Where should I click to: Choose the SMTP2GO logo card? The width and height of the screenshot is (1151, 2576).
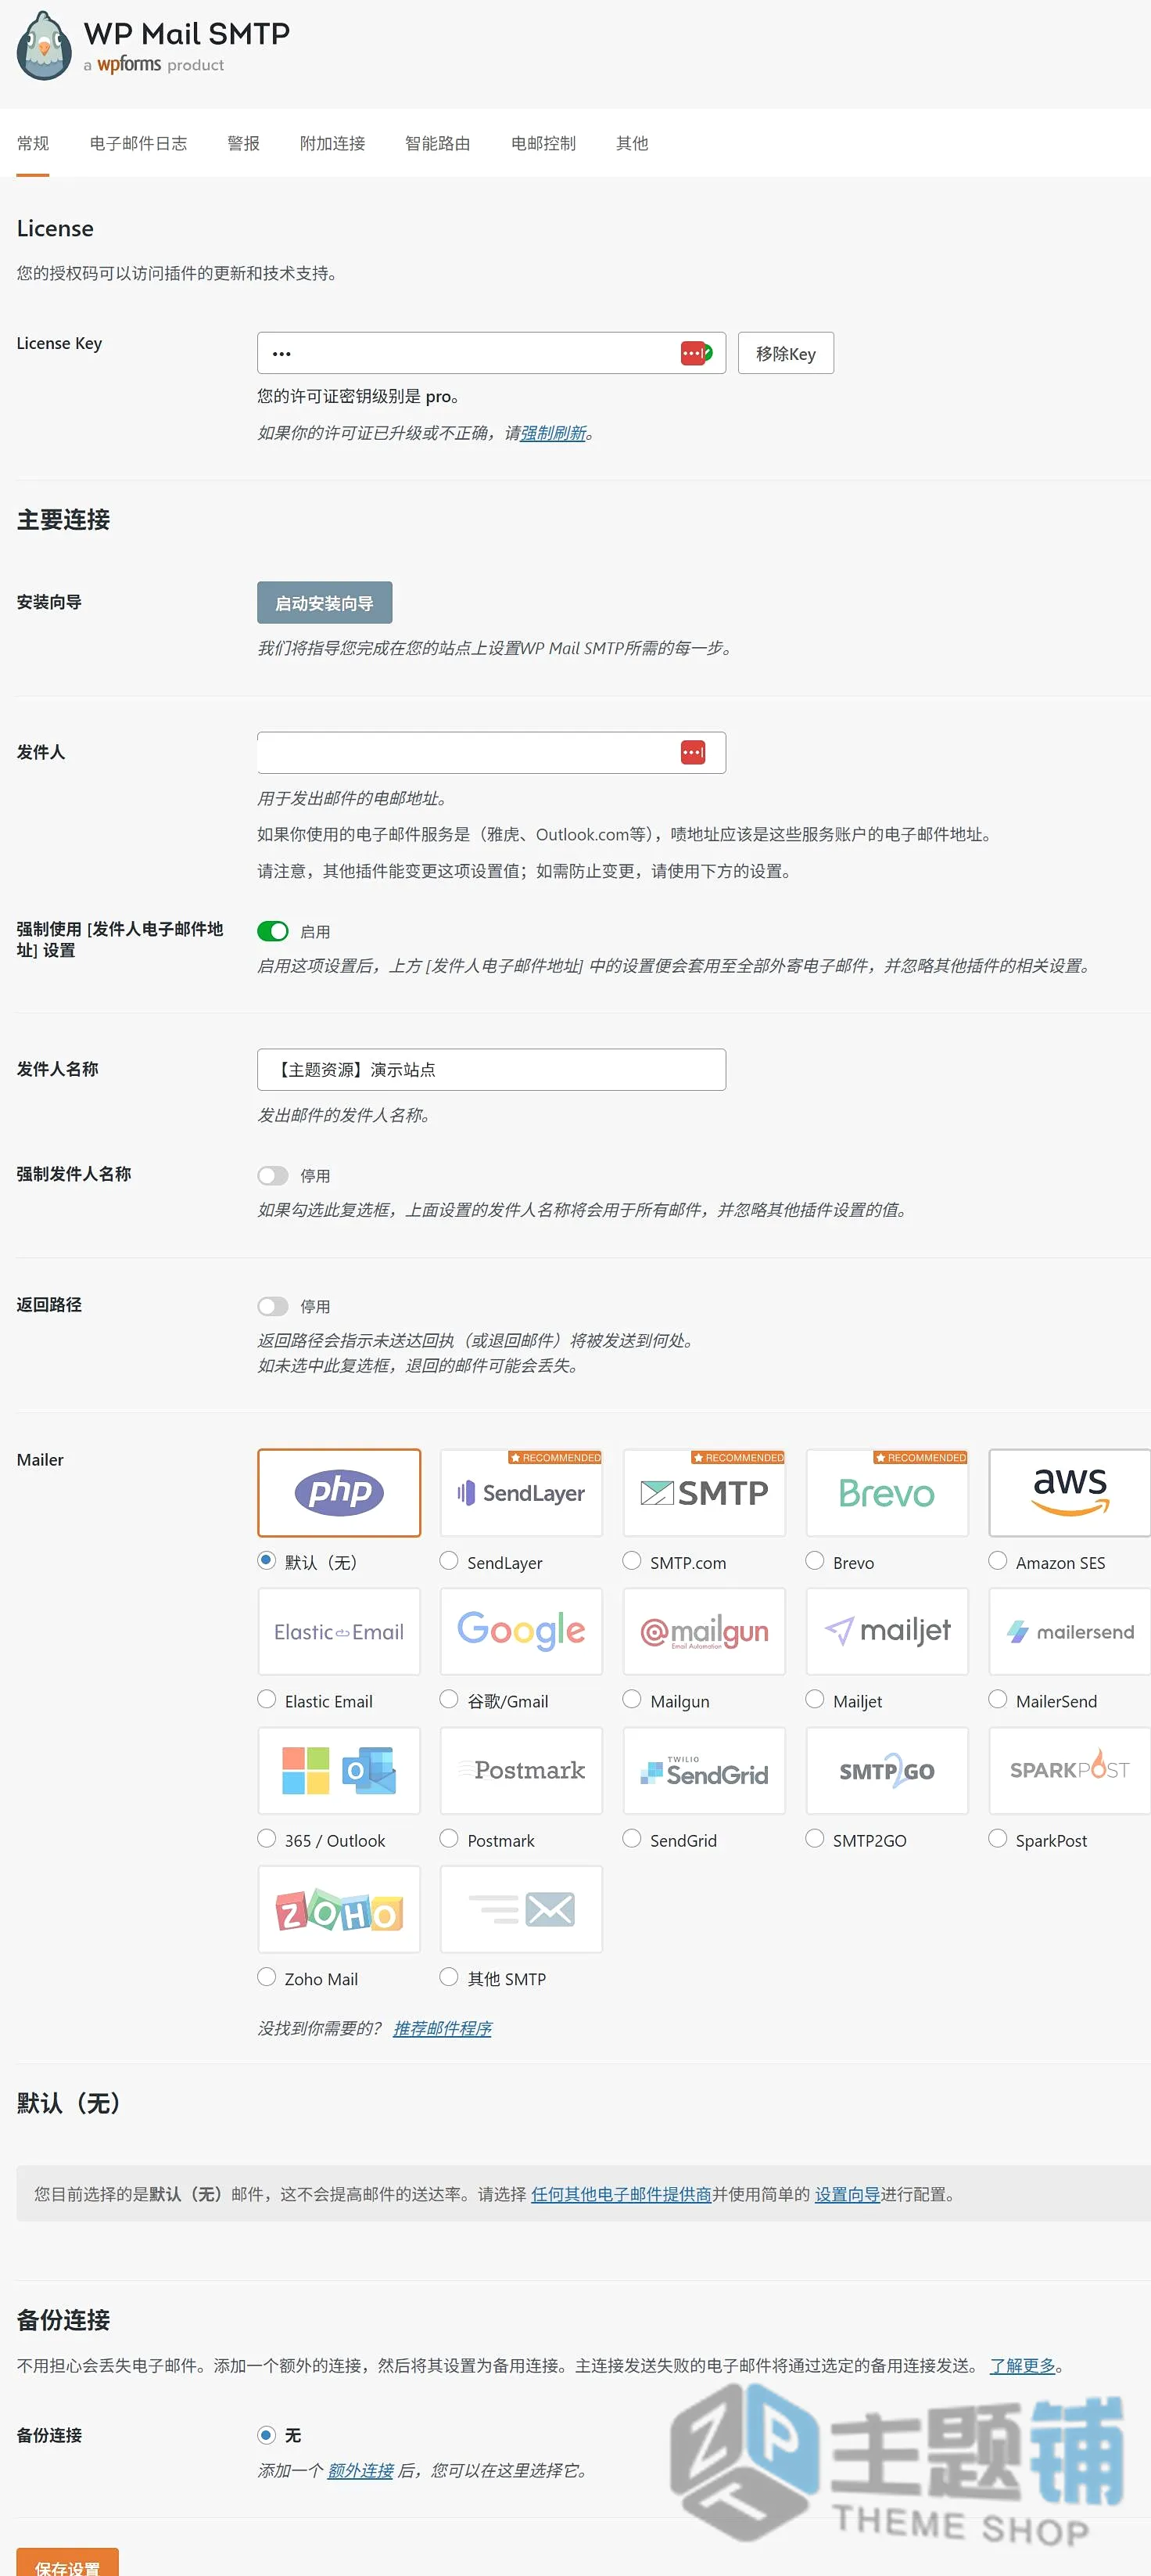point(887,1770)
